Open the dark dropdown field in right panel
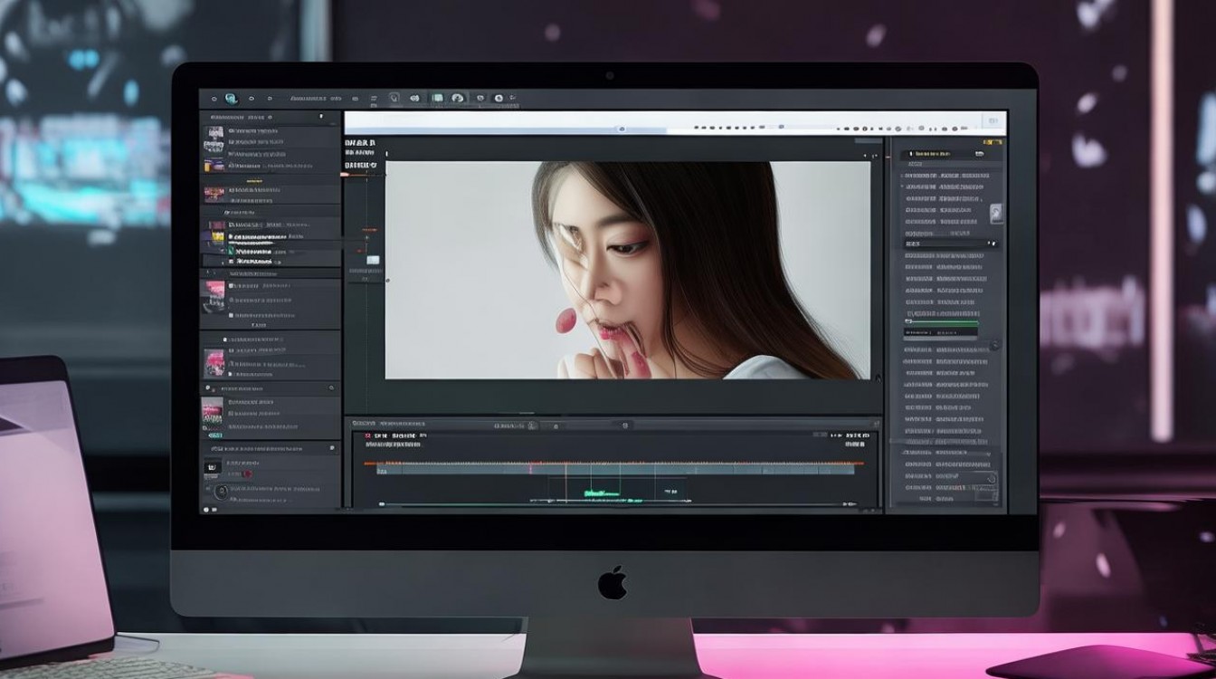1216x679 pixels. coord(950,244)
